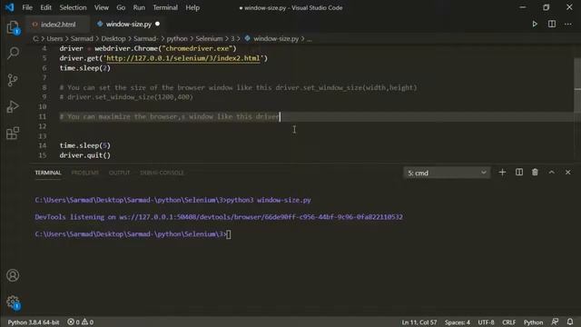Open the Extensions view

(x=13, y=134)
